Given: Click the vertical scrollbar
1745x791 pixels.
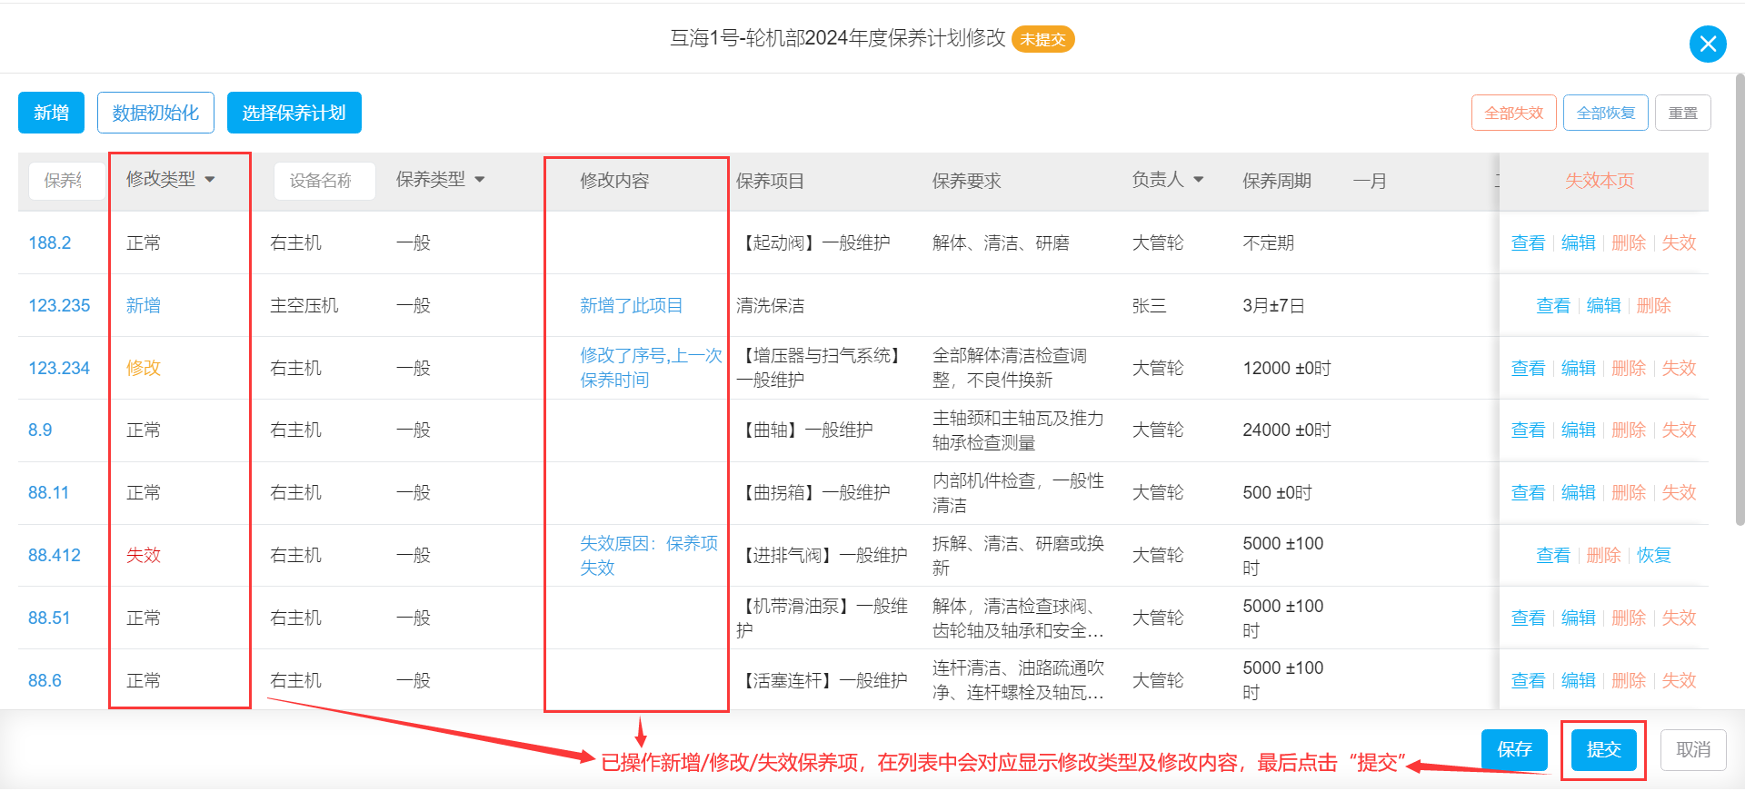Looking at the screenshot, I should coord(1740,300).
